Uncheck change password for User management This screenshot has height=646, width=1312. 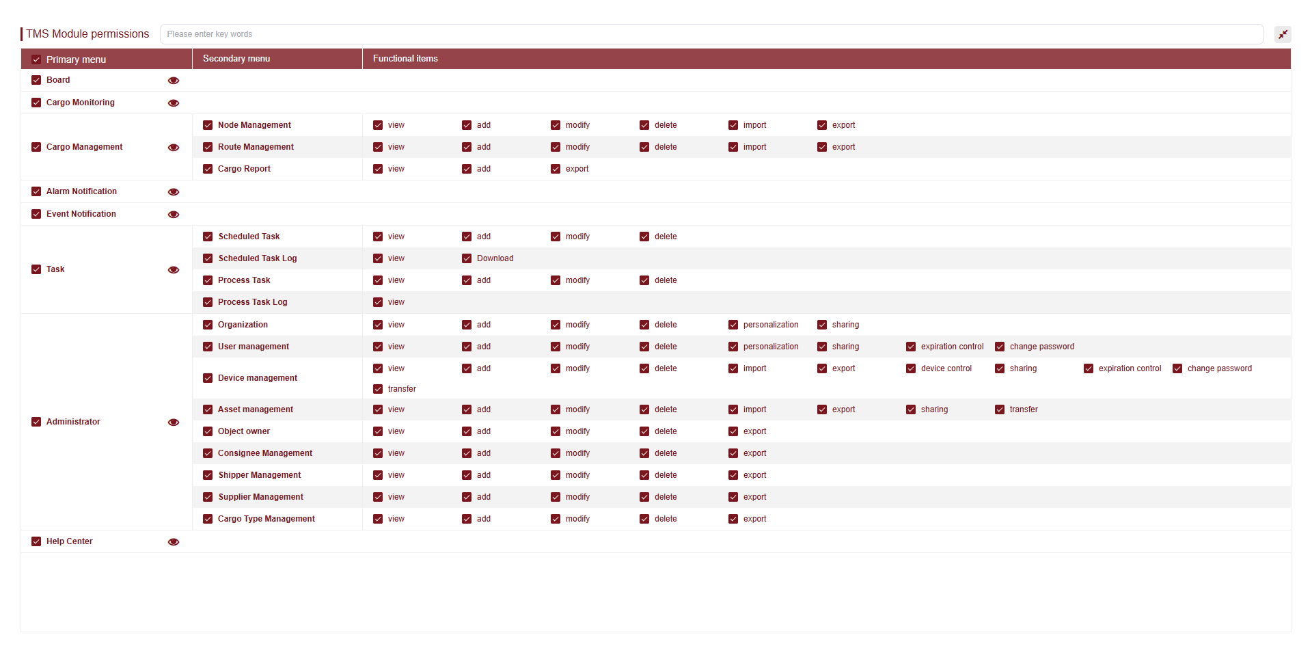[1000, 347]
